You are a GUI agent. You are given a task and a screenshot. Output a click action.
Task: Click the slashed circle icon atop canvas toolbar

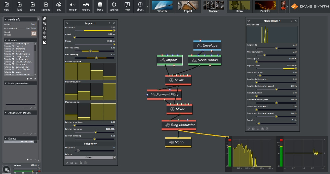[45, 19]
